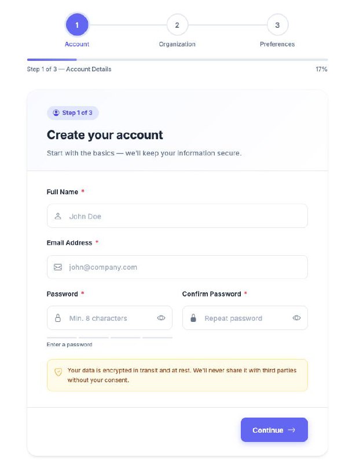Select step 3 Preferences circle
This screenshot has width=356, height=464.
277,25
